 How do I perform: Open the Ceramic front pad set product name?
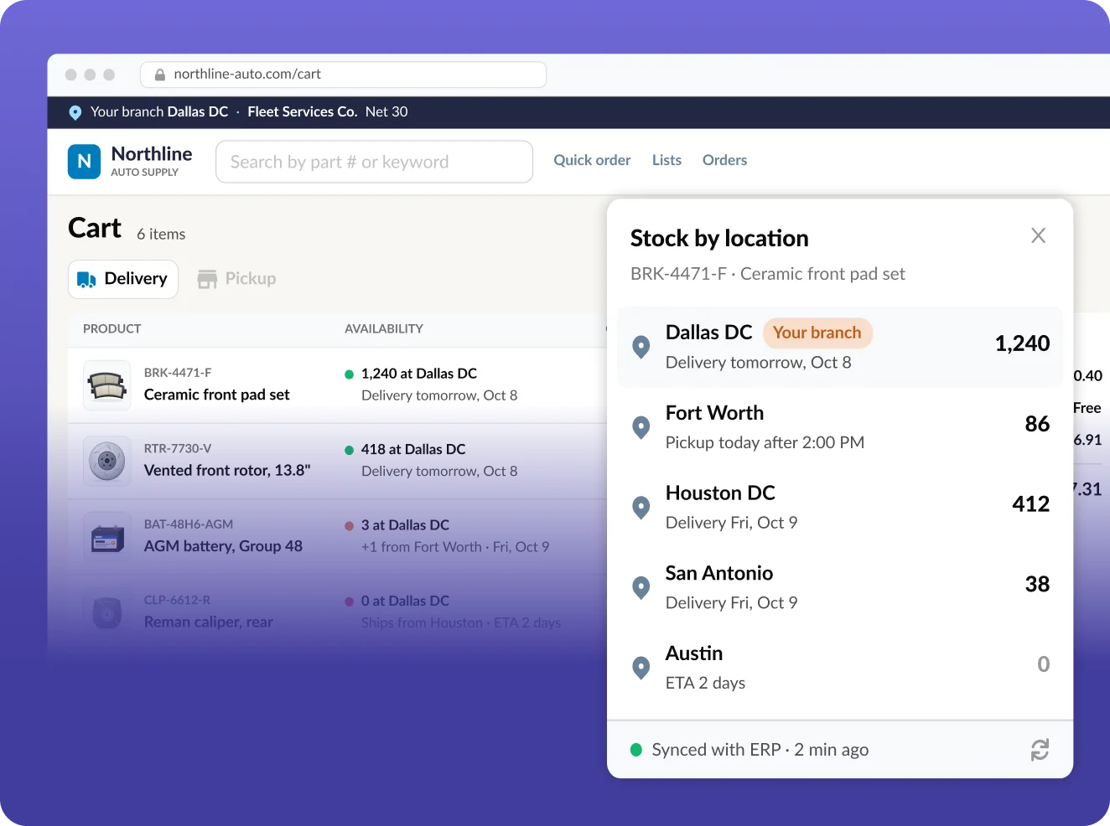click(217, 395)
